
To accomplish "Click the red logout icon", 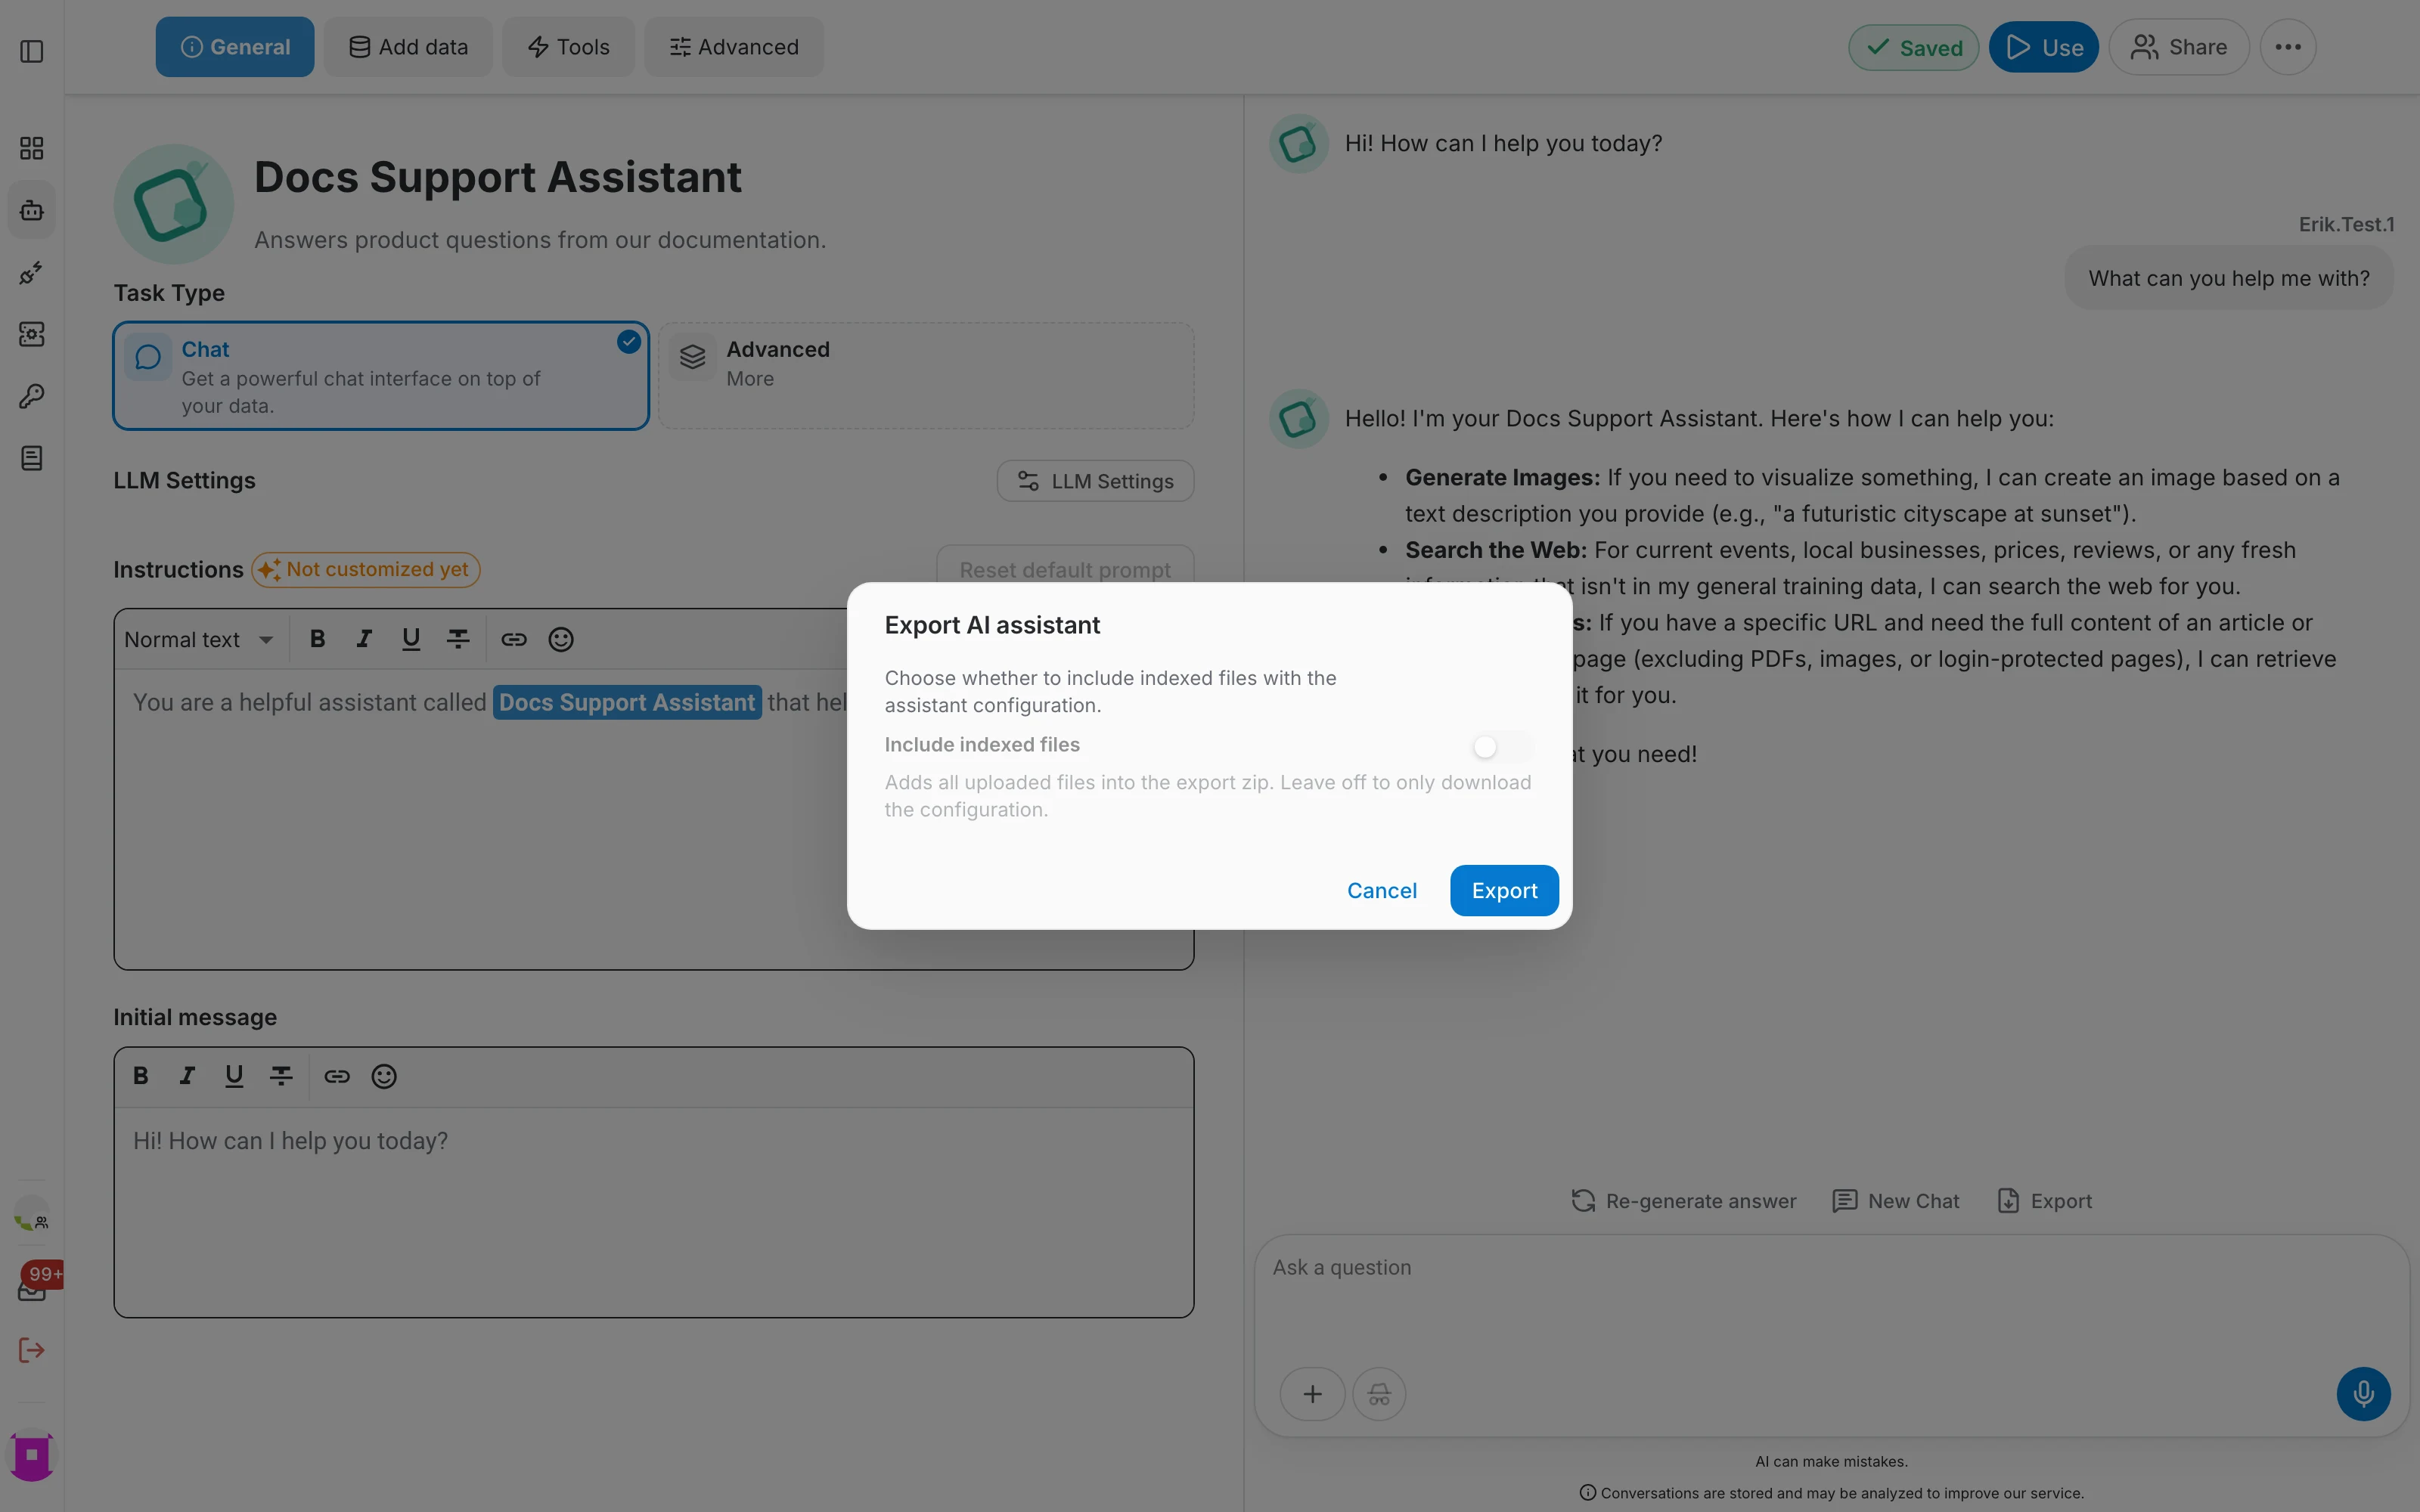I will click(x=32, y=1351).
